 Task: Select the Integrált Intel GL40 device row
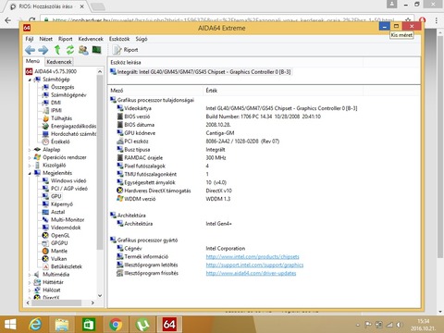tap(201, 72)
